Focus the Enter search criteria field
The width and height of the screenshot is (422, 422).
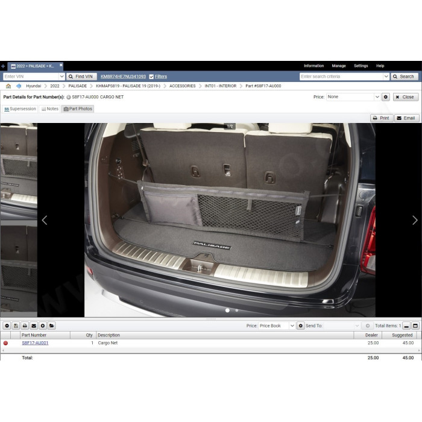pos(341,77)
